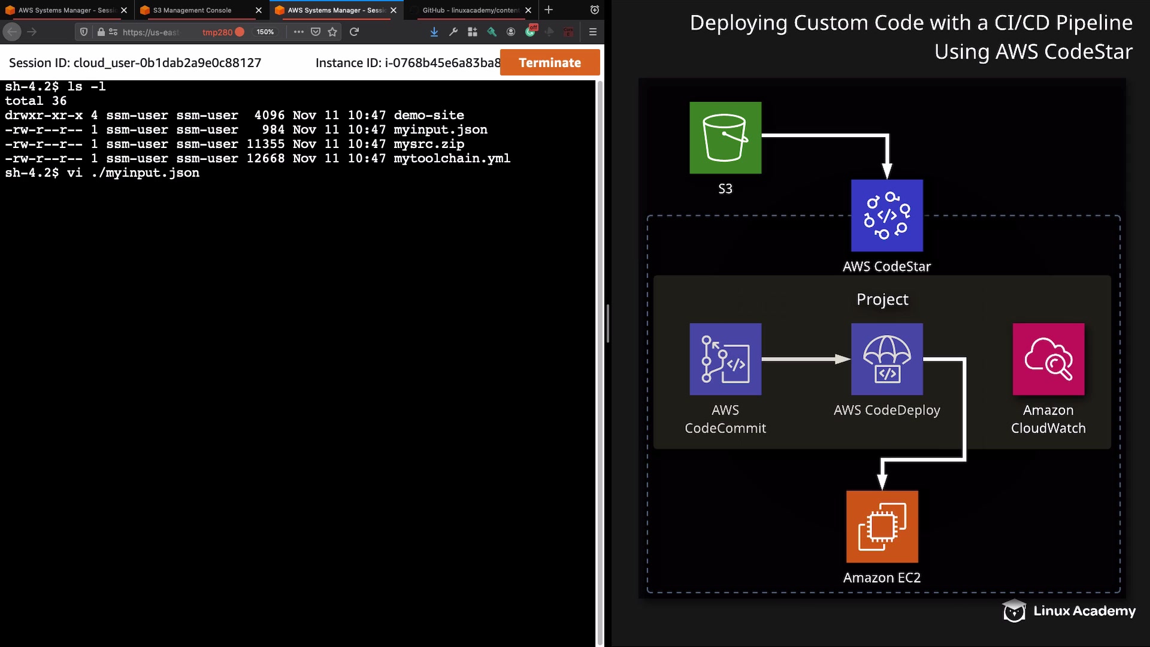Close the first AWS Systems Manager tab
Screen dimensions: 1150x647
pos(124,10)
